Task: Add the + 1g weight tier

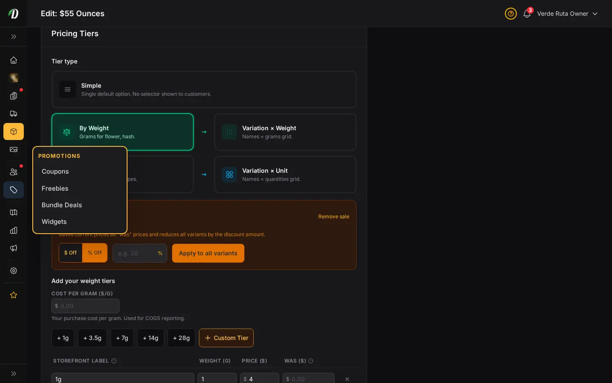Action: pos(63,338)
